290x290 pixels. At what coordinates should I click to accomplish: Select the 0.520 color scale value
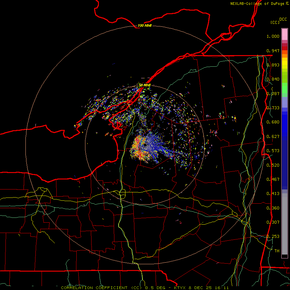coord(273,165)
